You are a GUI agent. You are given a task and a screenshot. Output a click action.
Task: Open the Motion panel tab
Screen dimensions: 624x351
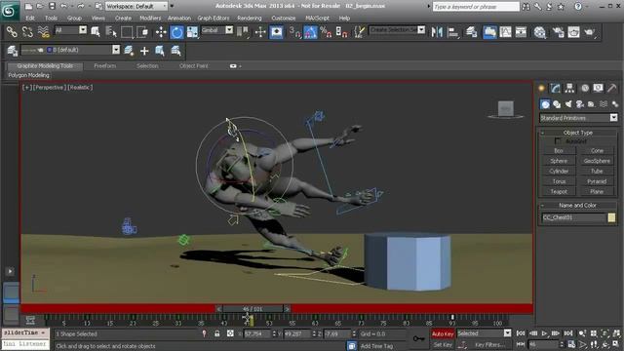coord(584,88)
